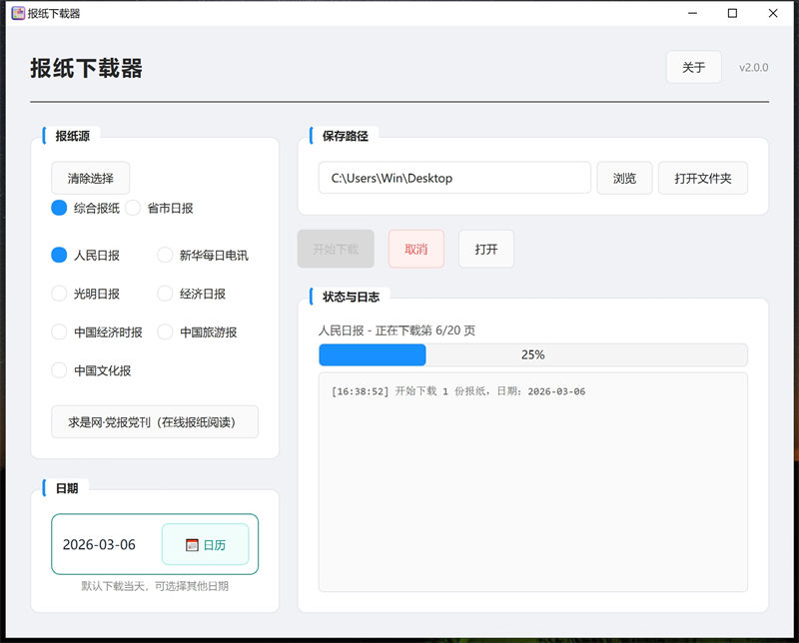Click 浏览 to browse save path

point(624,178)
